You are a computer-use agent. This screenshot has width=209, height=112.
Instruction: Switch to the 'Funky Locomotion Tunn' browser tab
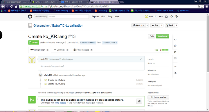(x=45, y=2)
